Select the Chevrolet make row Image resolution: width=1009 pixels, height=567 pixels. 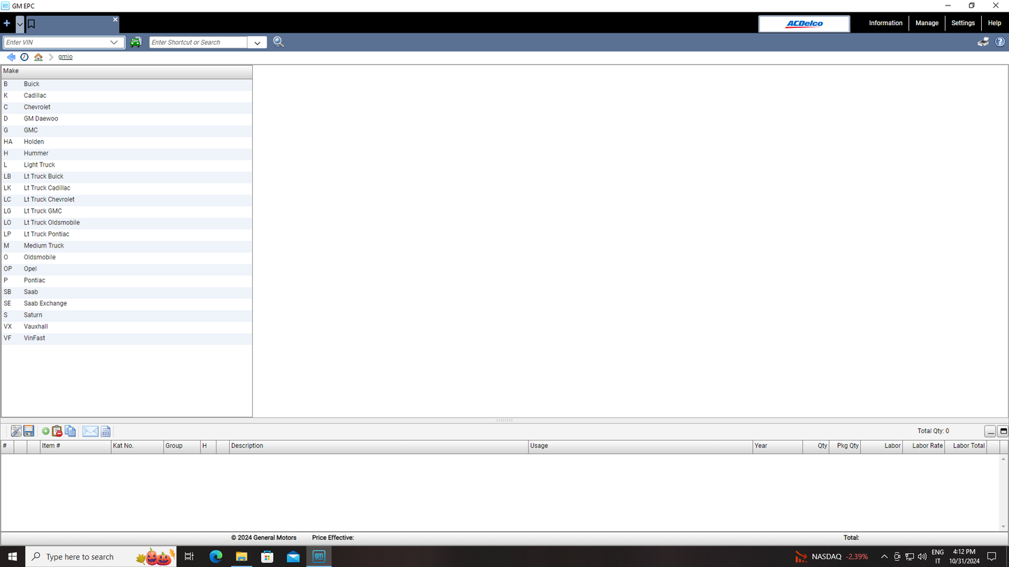coord(126,107)
